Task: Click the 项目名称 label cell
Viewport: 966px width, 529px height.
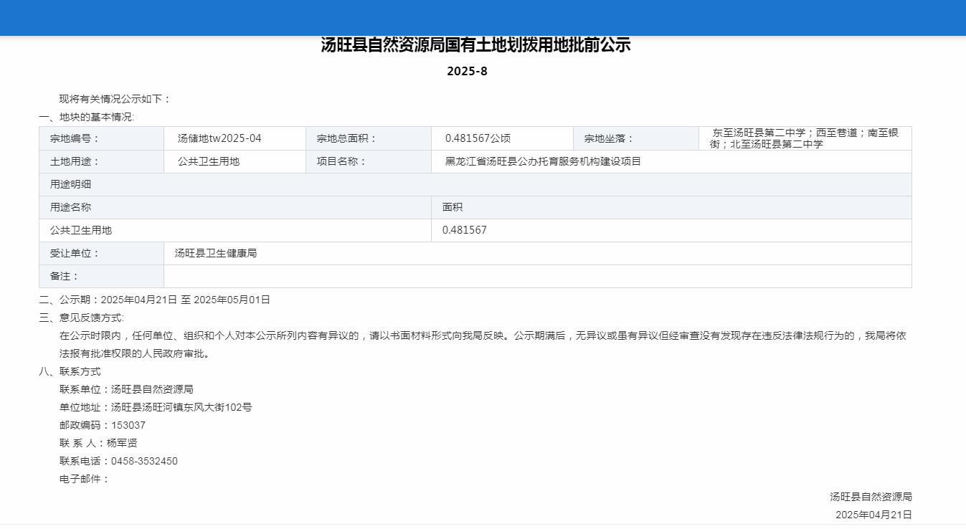Action: [x=369, y=161]
